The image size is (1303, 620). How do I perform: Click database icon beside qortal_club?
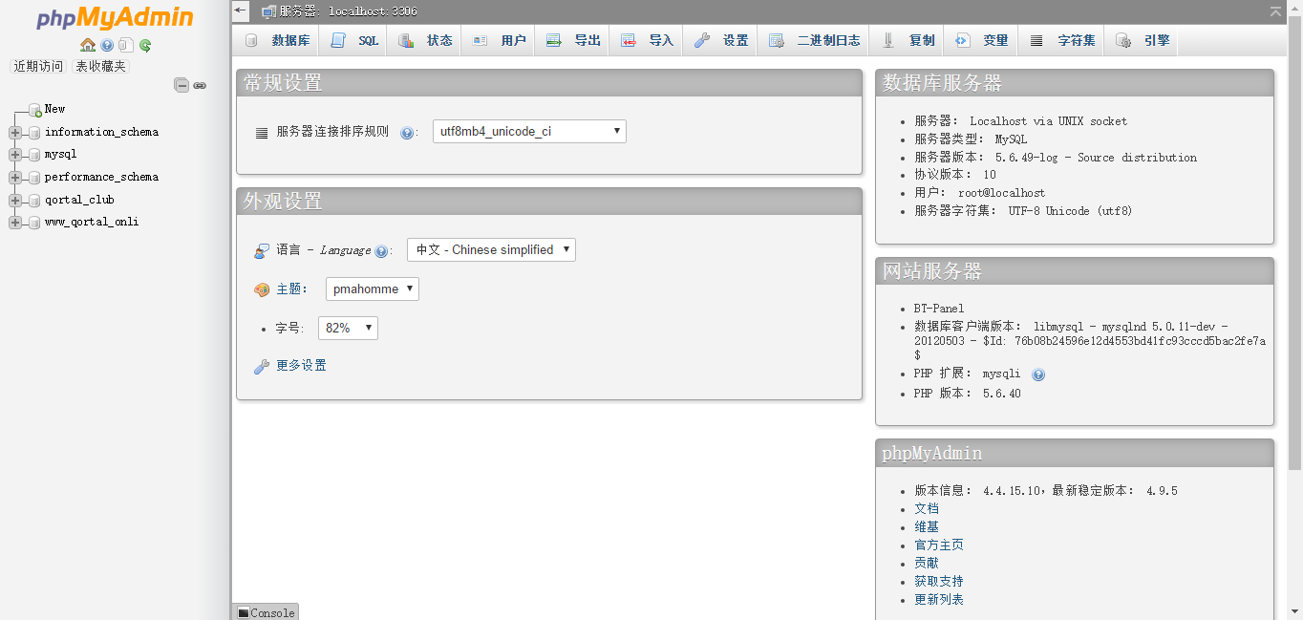coord(34,201)
